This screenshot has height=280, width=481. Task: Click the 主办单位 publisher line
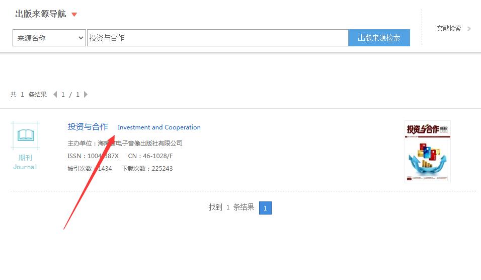coord(125,144)
